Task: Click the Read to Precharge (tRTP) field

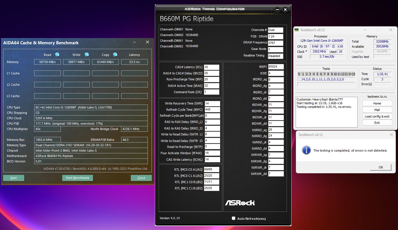Action: tap(212, 147)
